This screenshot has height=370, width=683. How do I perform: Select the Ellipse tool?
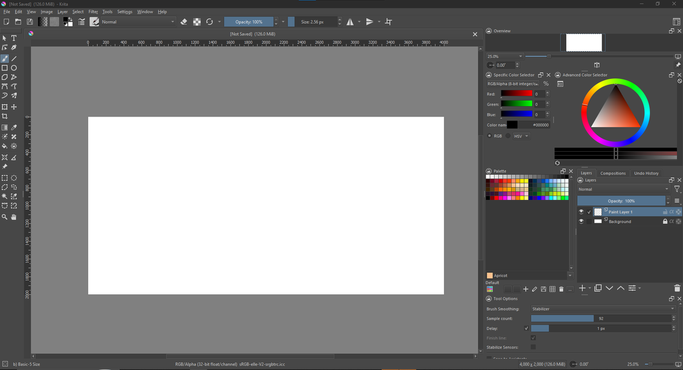coord(14,68)
